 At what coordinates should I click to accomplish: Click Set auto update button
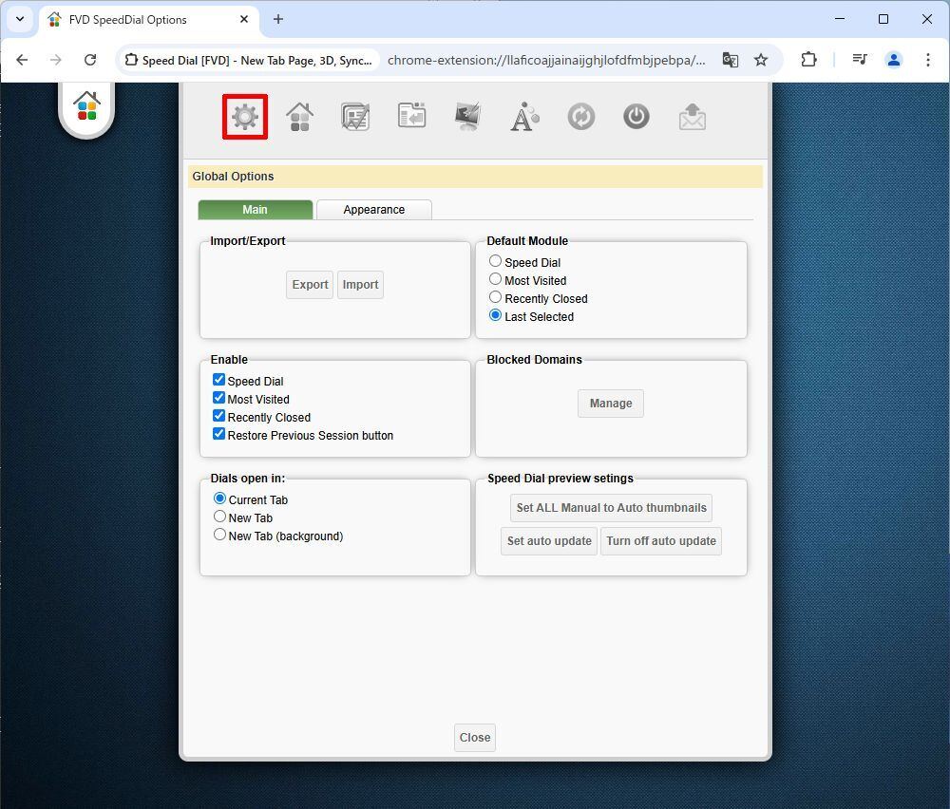(x=549, y=540)
